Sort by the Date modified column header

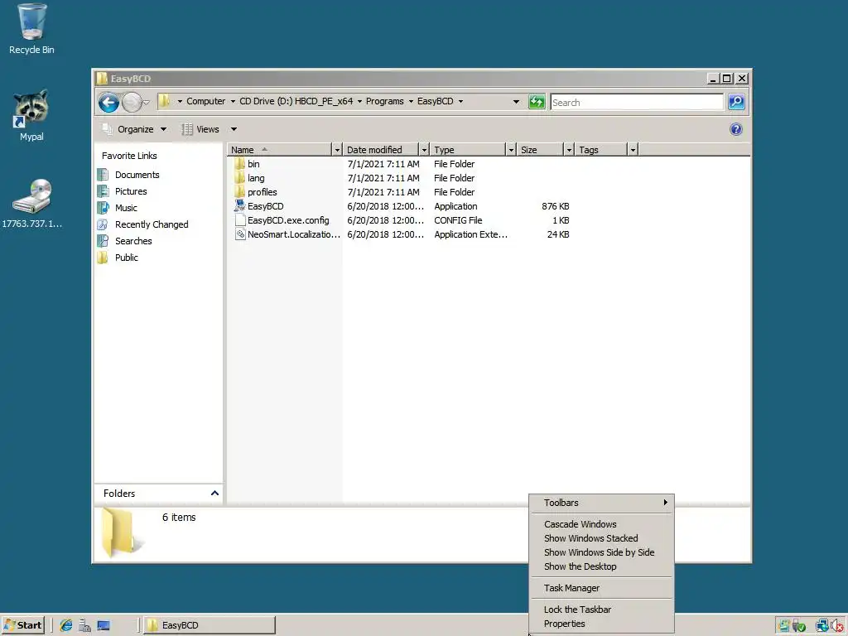pos(381,150)
